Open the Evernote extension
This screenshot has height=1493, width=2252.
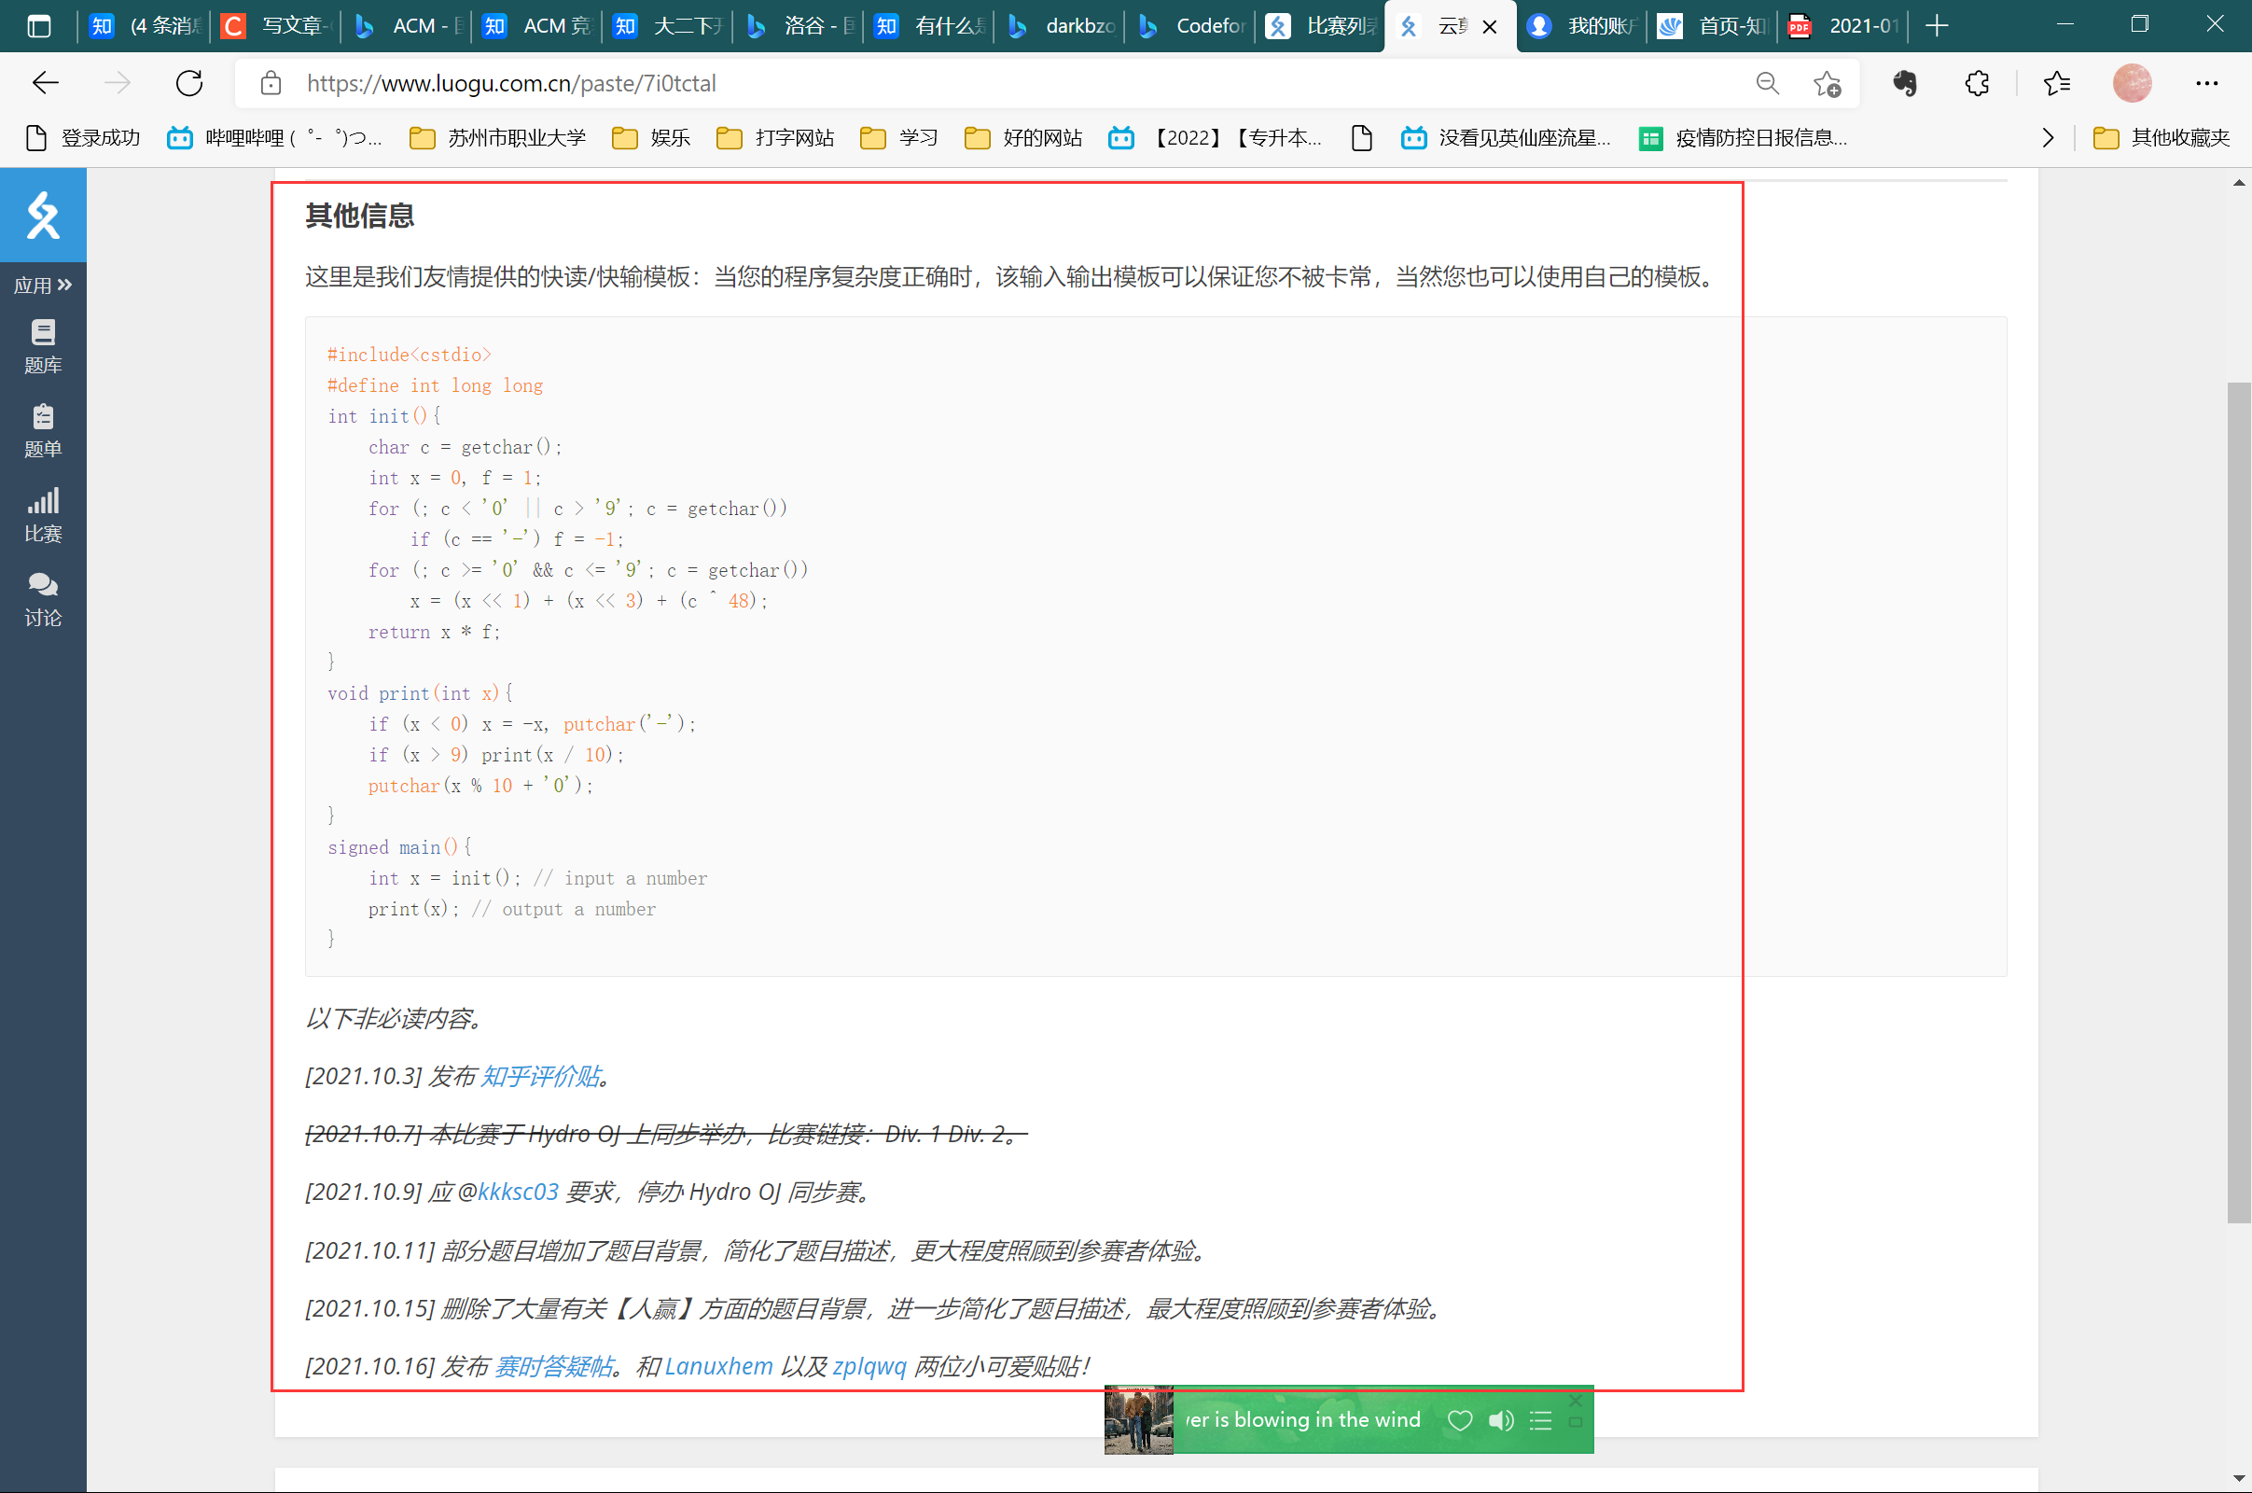[x=1906, y=84]
